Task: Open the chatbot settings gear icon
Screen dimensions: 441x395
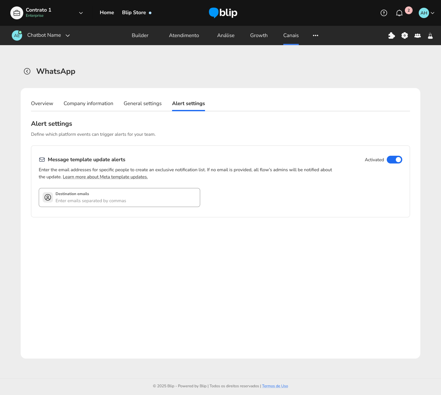Action: pyautogui.click(x=405, y=35)
